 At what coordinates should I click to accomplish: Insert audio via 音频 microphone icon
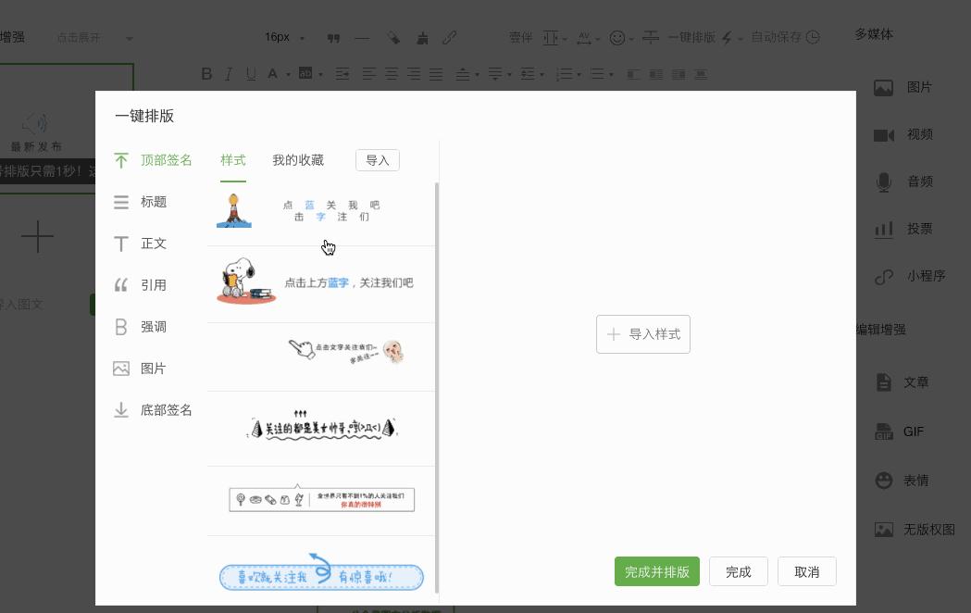pyautogui.click(x=884, y=182)
